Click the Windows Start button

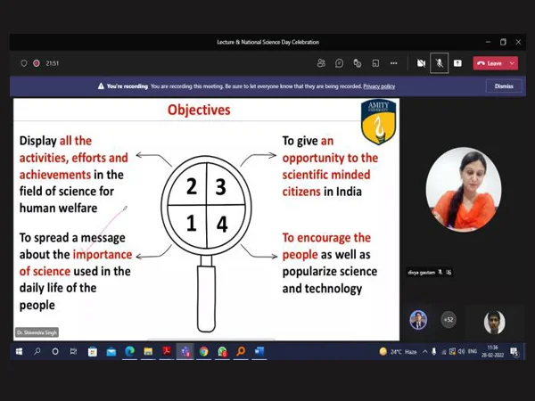coord(19,351)
